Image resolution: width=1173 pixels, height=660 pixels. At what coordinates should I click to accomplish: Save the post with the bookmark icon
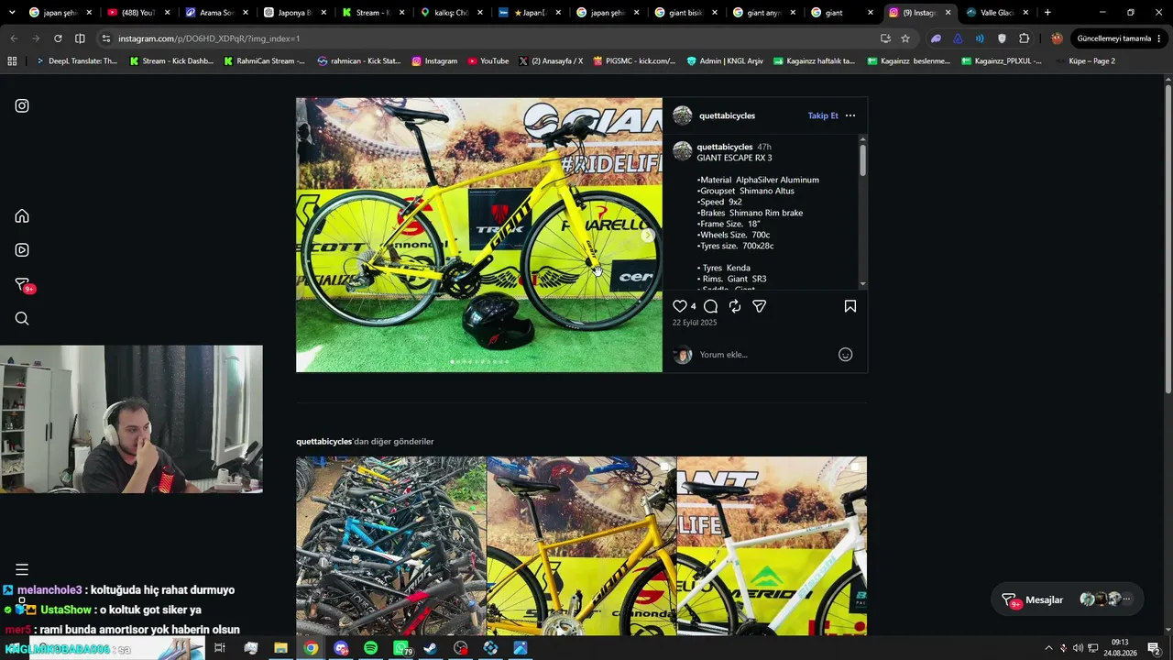[x=850, y=306]
